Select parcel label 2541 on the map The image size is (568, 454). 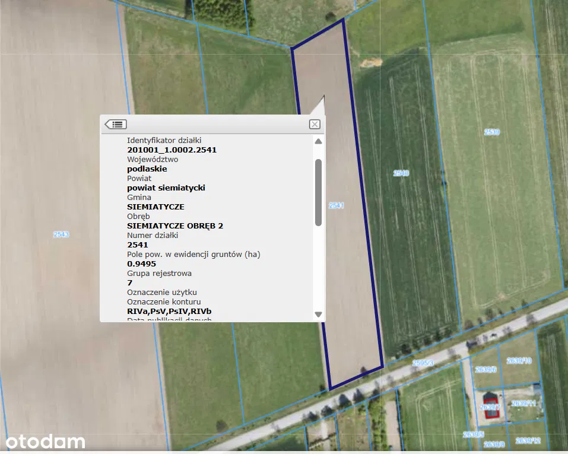pyautogui.click(x=336, y=205)
